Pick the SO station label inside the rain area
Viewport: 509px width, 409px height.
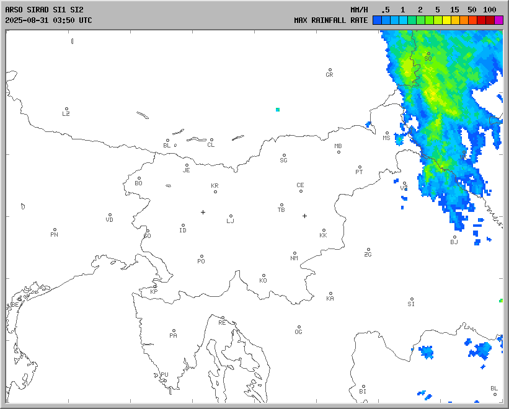(428, 59)
